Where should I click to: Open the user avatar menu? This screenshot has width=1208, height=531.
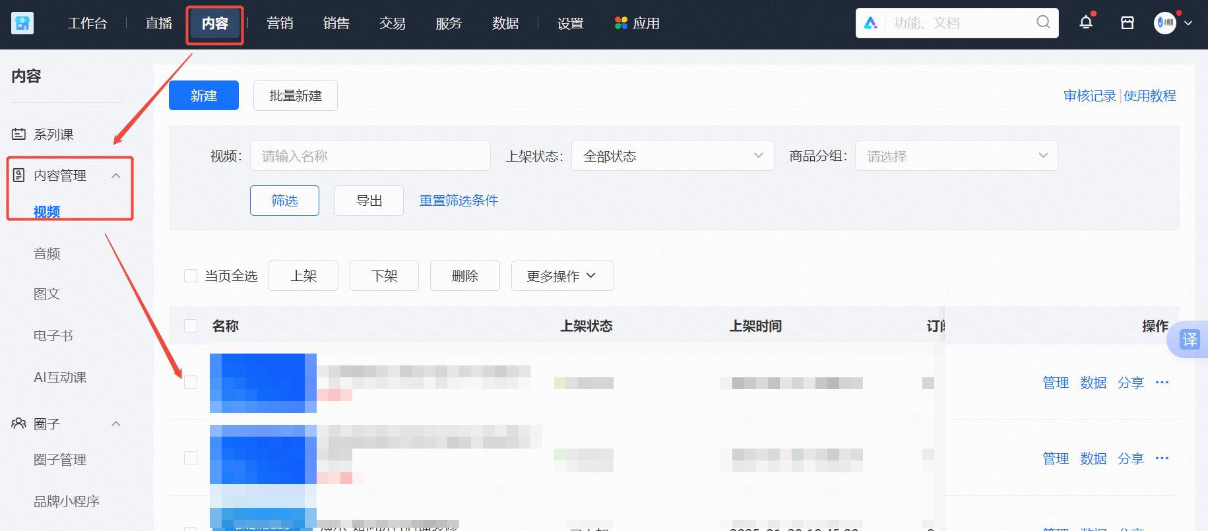click(x=1165, y=23)
